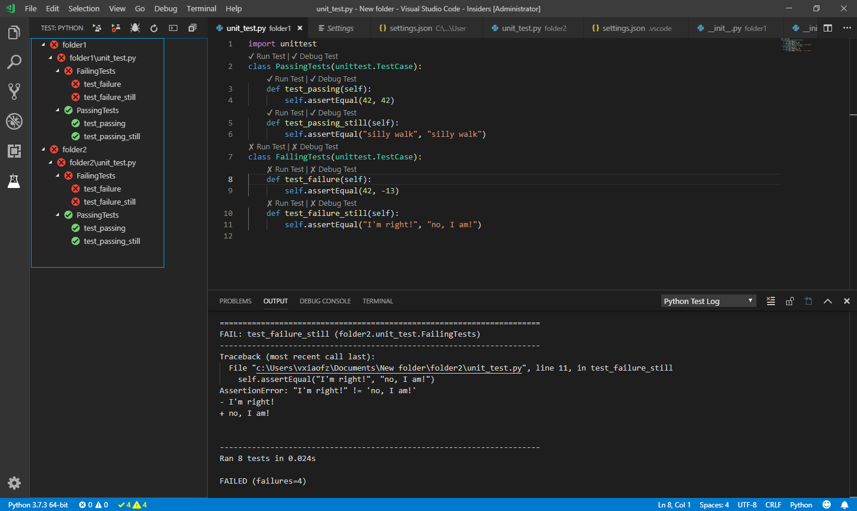Image resolution: width=857 pixels, height=511 pixels.
Task: Open Source Control from the activity bar
Action: (x=14, y=91)
